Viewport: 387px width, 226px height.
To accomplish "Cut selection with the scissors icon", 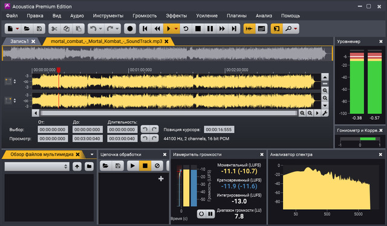I will (54, 29).
